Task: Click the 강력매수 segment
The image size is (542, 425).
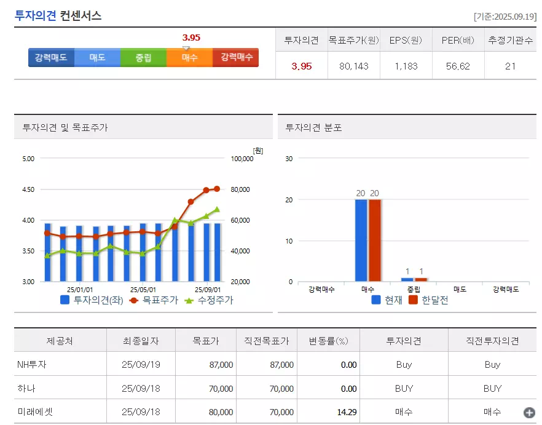Action: (235, 57)
